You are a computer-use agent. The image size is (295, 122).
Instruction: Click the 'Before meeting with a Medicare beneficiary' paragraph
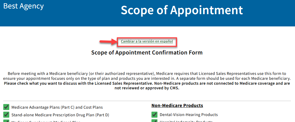147,76
